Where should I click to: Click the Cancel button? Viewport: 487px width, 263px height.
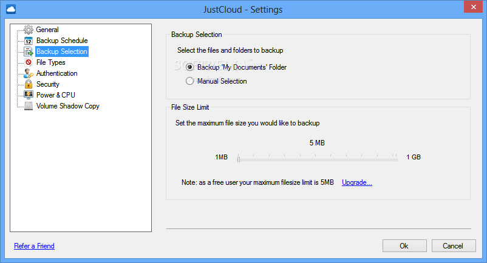point(454,245)
